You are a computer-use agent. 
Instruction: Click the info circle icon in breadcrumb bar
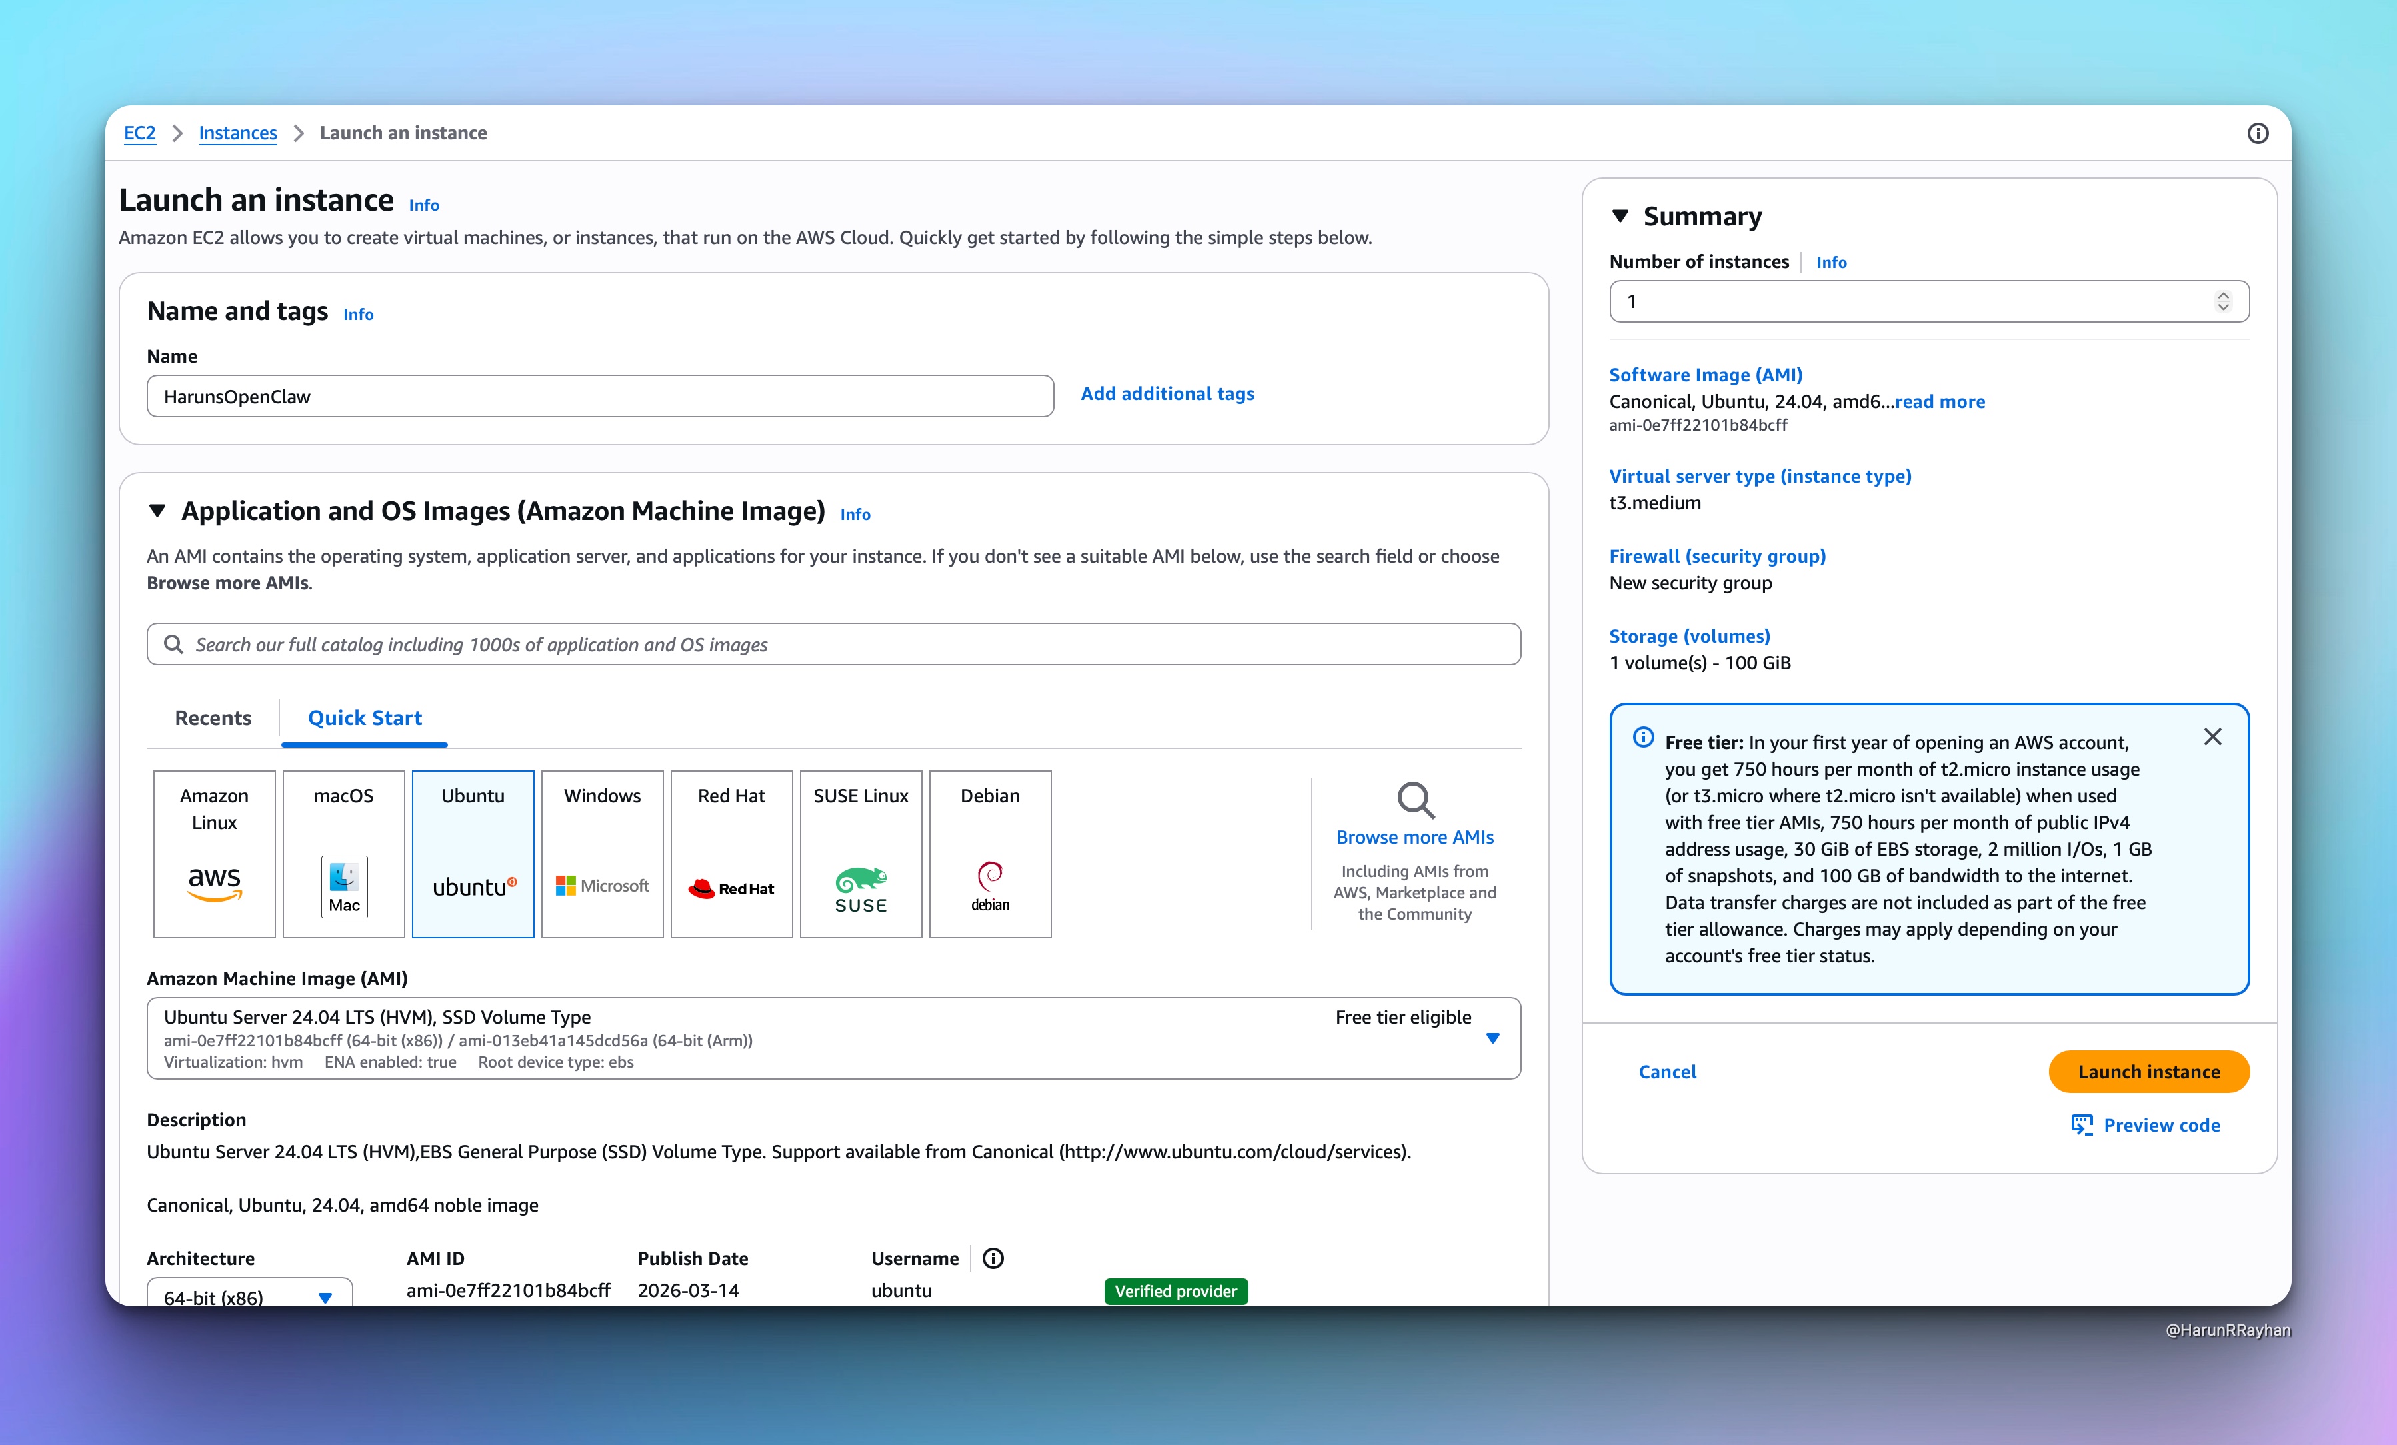2257,133
